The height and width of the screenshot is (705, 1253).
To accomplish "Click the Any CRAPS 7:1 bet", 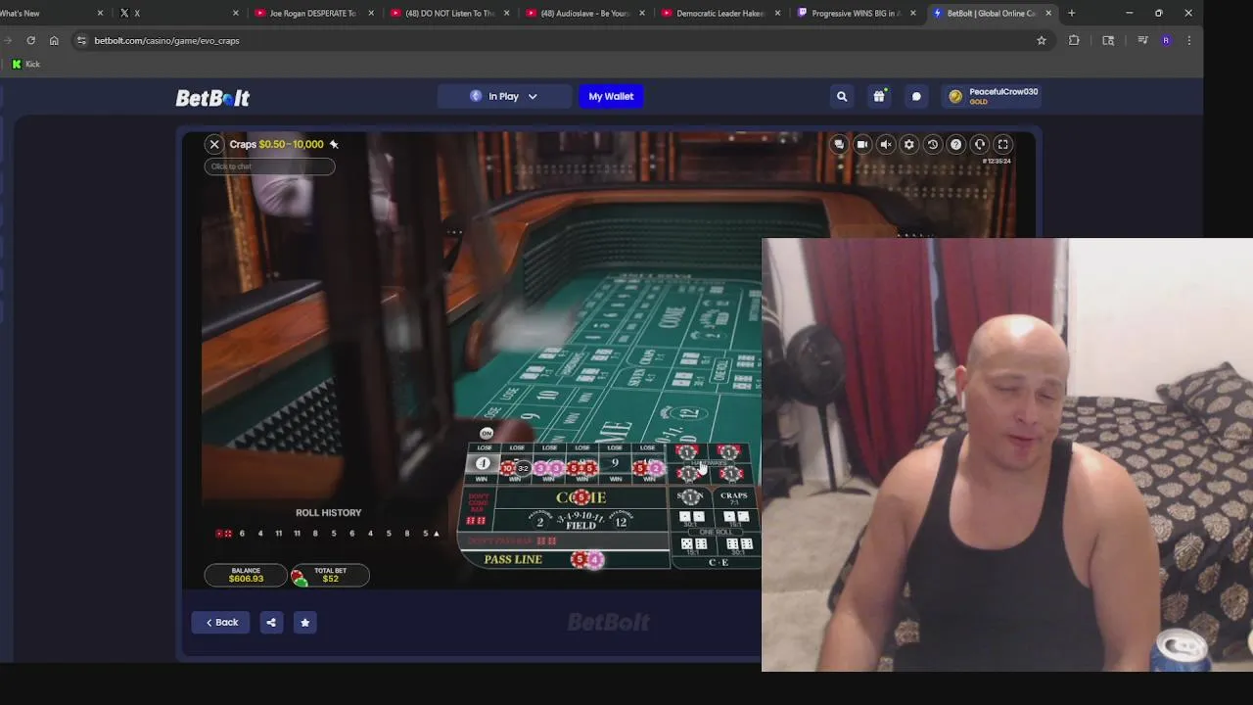I will pos(734,498).
